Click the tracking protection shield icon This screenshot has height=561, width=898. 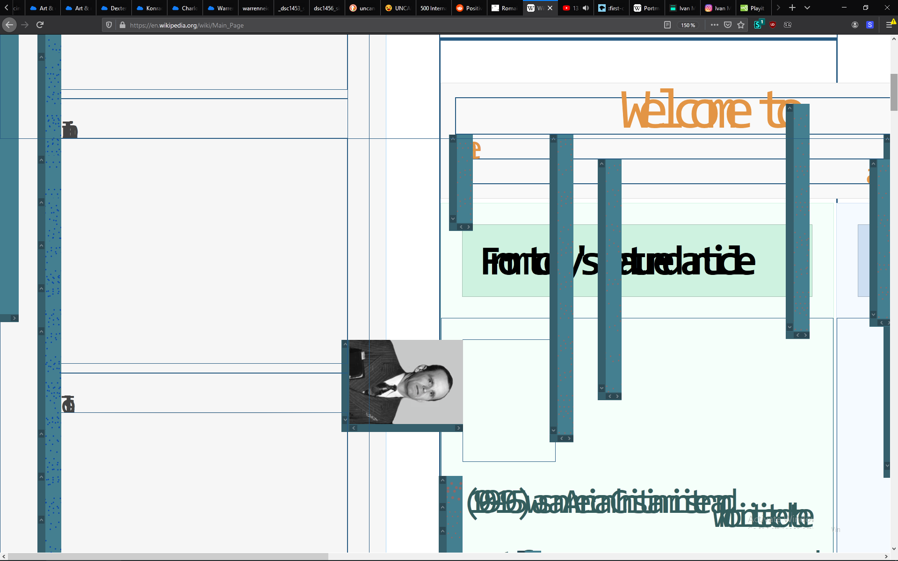(x=109, y=25)
